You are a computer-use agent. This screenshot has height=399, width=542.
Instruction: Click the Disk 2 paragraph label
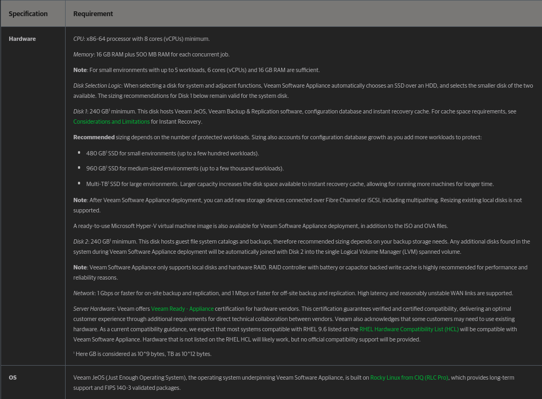(81, 241)
